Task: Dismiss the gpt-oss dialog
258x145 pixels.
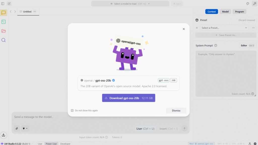Action: [x=176, y=111]
